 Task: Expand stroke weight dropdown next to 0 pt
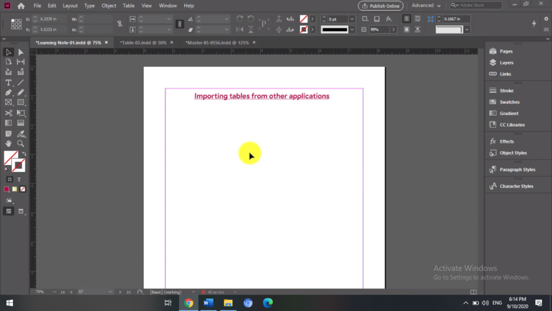tap(351, 19)
